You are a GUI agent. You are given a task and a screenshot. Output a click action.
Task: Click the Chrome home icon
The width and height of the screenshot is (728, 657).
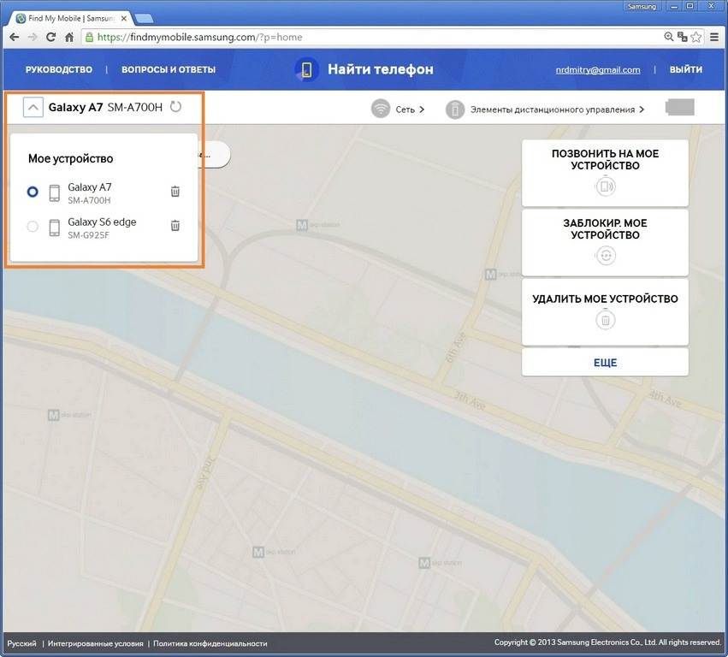tap(69, 38)
